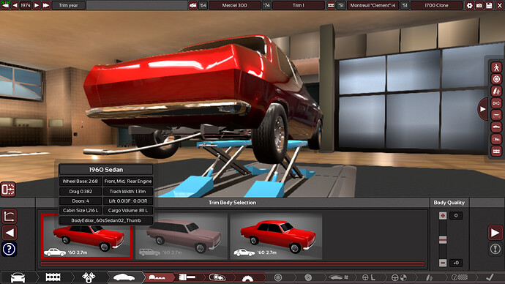Click the pedestrian view icon in side panel
This screenshot has width=505, height=284.
pyautogui.click(x=496, y=67)
